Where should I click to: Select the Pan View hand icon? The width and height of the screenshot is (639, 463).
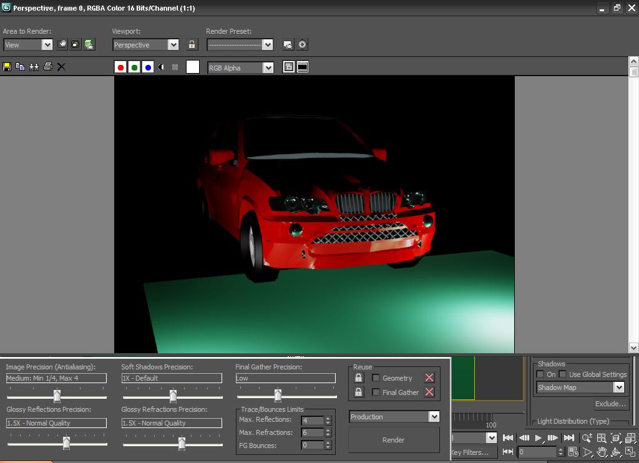click(602, 452)
